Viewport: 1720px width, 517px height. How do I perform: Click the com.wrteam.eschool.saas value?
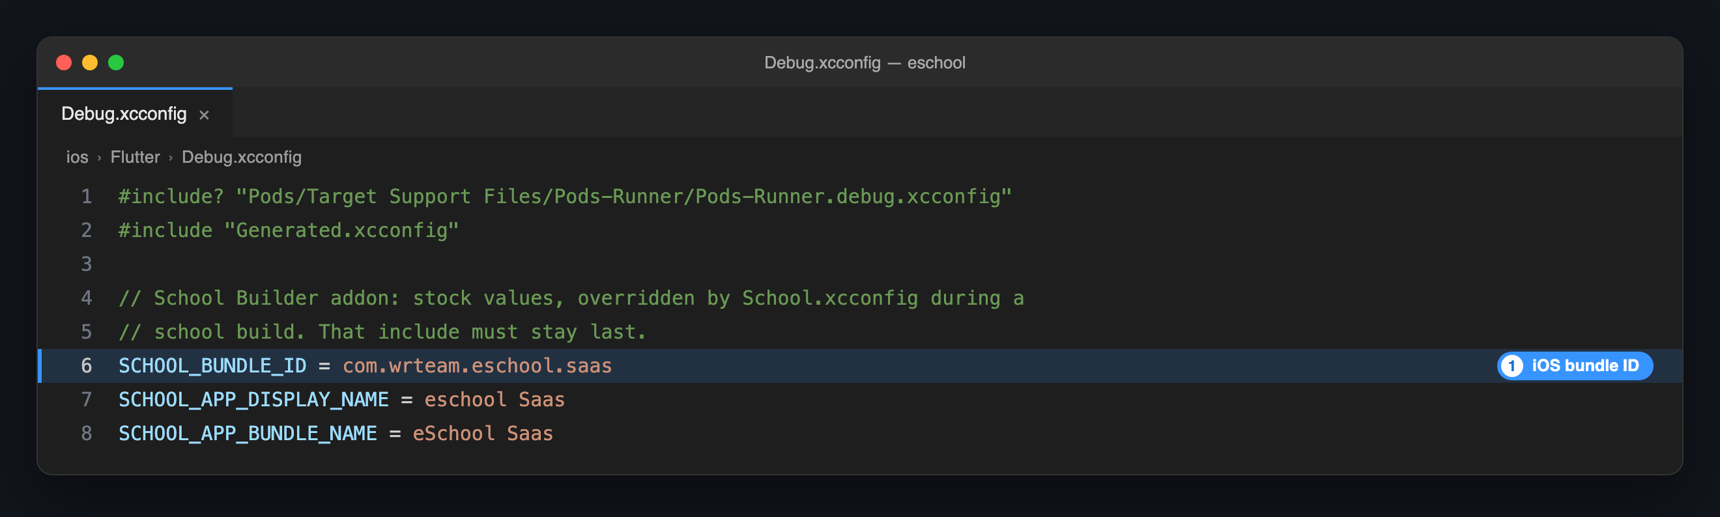(x=478, y=365)
